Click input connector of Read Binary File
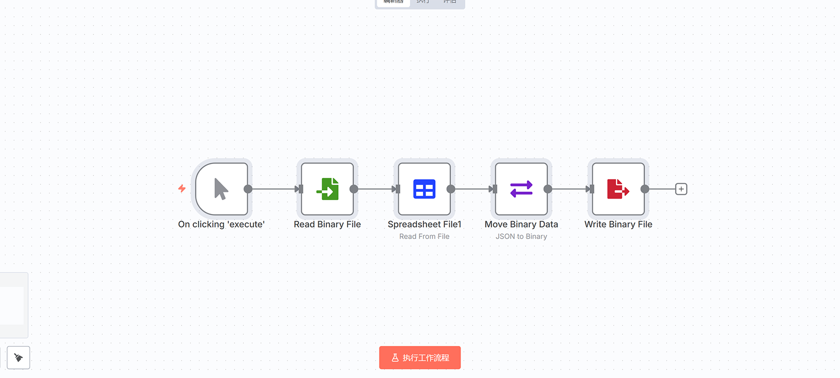 pos(300,189)
